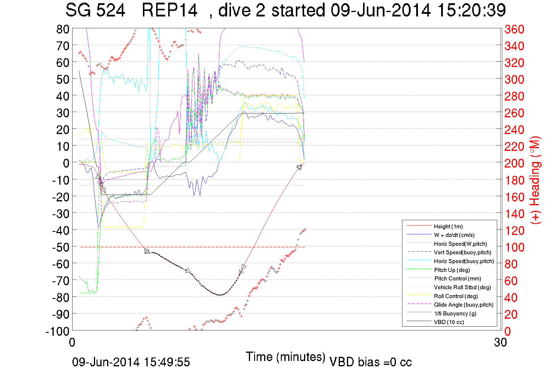Click the red '260' heading tick label
The image size is (555, 371).
[x=514, y=113]
